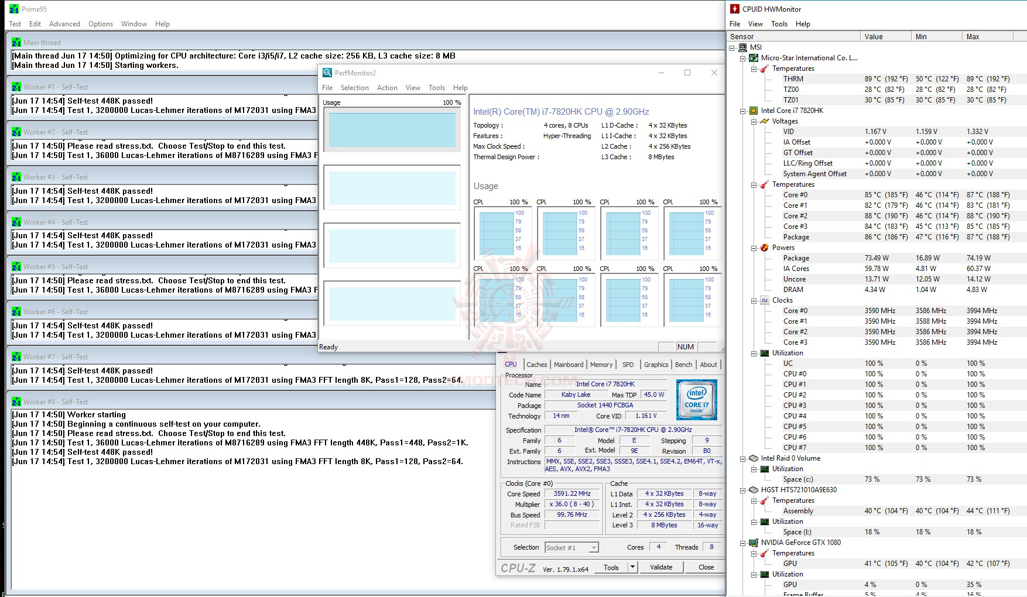This screenshot has height=597, width=1027.
Task: Click the Validate button in CPU-Z
Action: point(661,567)
